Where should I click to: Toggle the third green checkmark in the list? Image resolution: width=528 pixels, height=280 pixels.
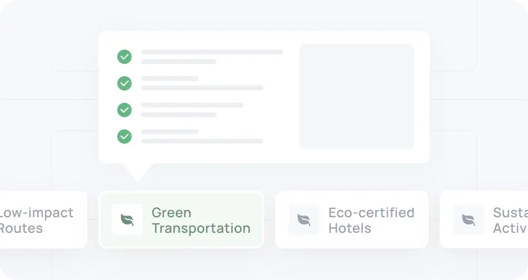pyautogui.click(x=124, y=110)
